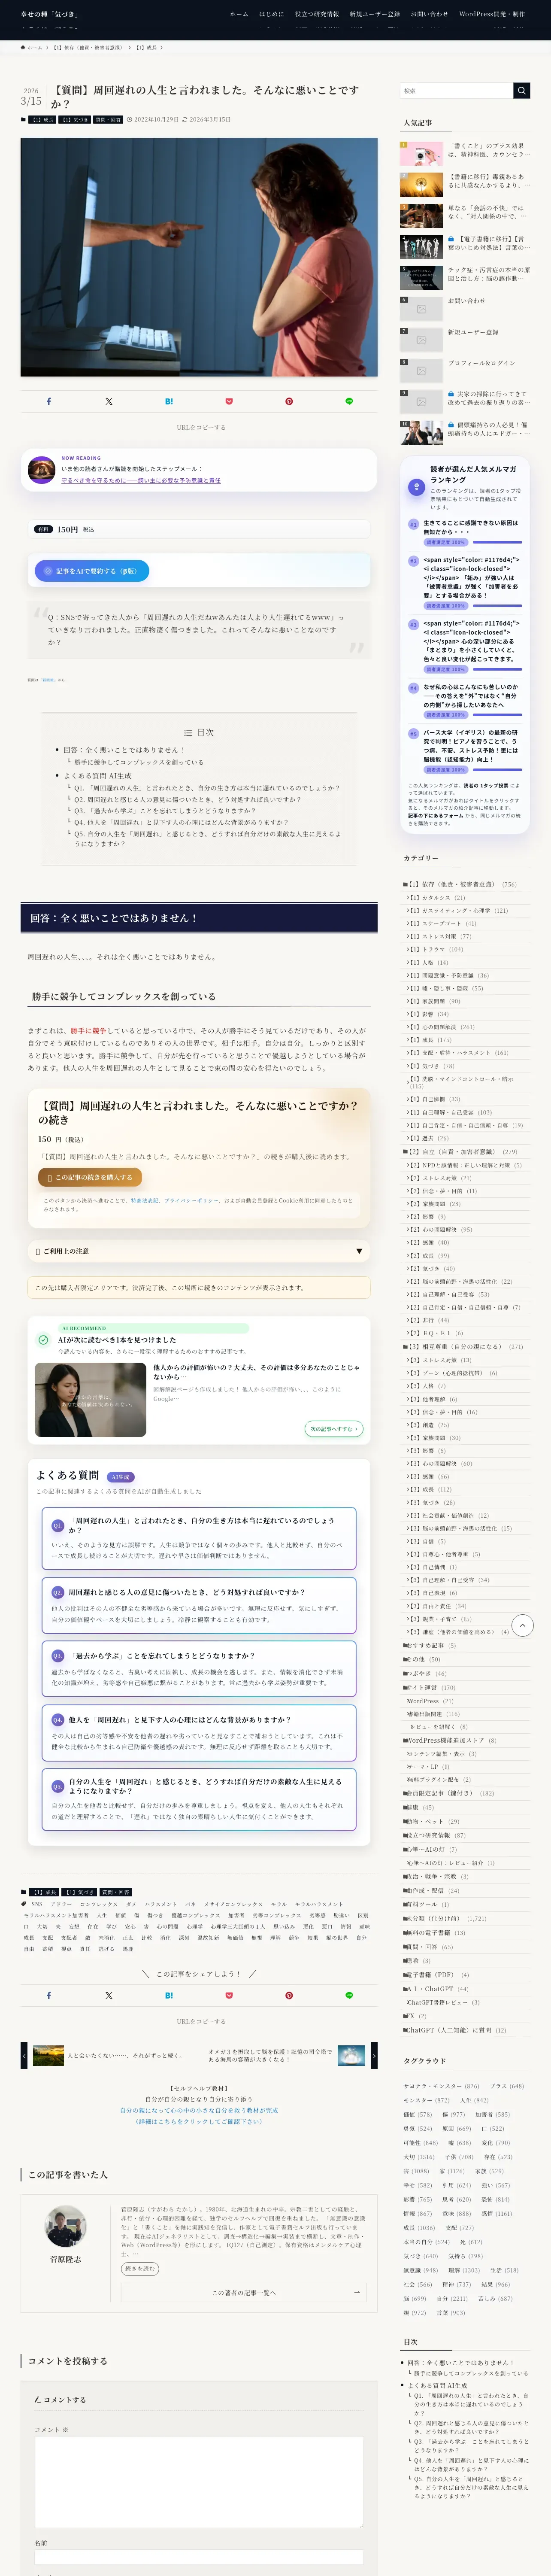551x2576 pixels.
Task: Open the 守るべき命を守るために step-mail link
Action: pyautogui.click(x=141, y=480)
